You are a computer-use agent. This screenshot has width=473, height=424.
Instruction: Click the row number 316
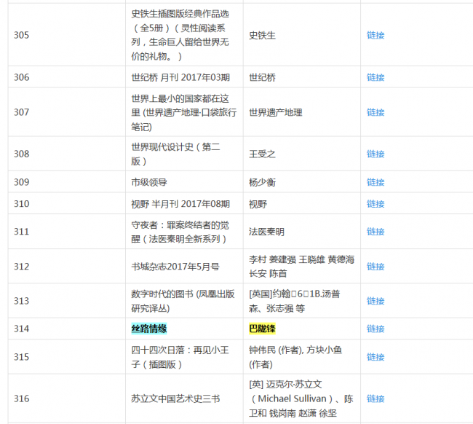pos(22,399)
